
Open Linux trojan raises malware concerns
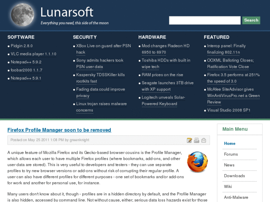point(101,107)
